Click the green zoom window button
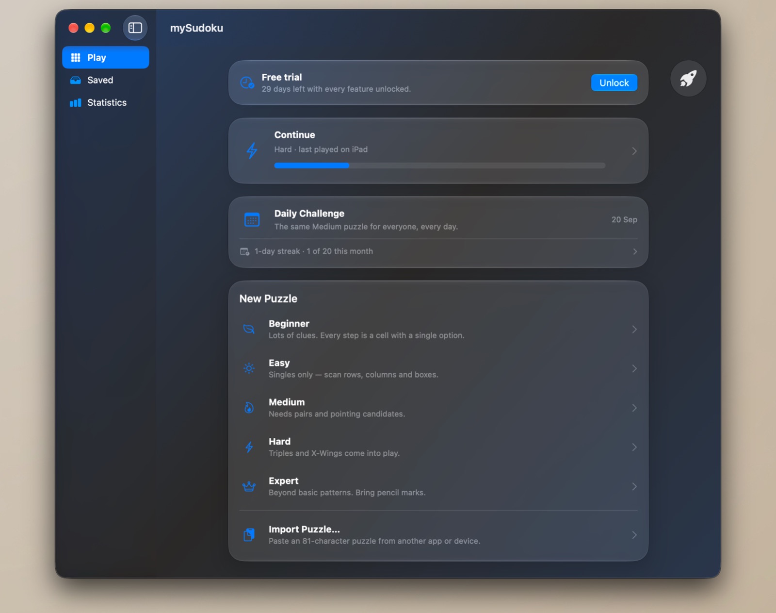Image resolution: width=776 pixels, height=613 pixels. coord(106,28)
